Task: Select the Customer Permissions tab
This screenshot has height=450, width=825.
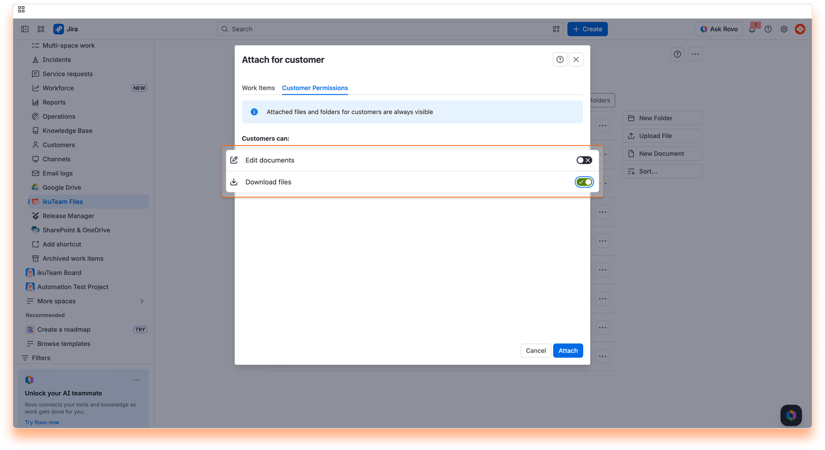Action: [x=315, y=88]
